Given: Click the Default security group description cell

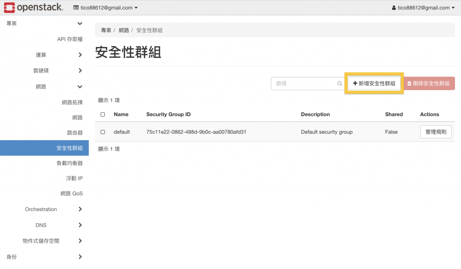Looking at the screenshot, I should pyautogui.click(x=327, y=132).
